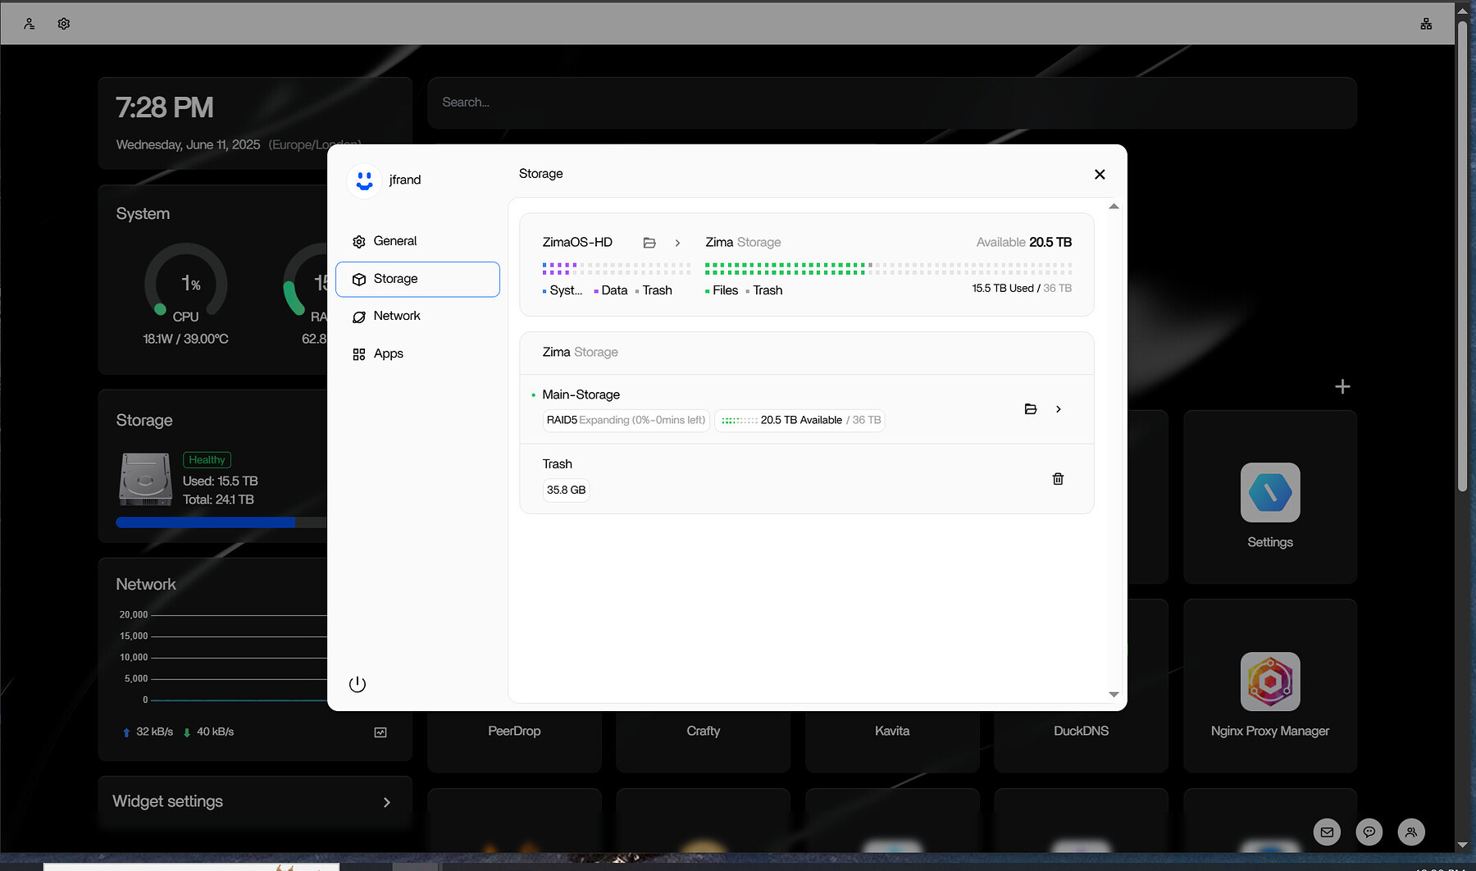
Task: Open the Crafty app tile
Action: coord(703,731)
